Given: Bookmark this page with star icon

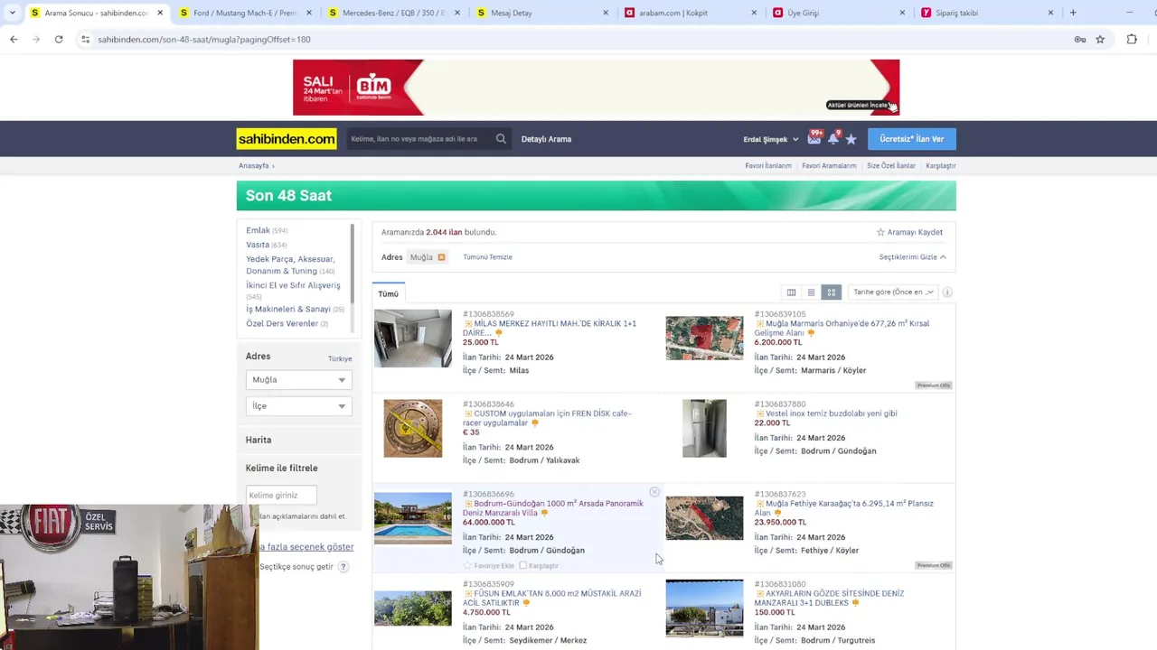Looking at the screenshot, I should click(1100, 40).
